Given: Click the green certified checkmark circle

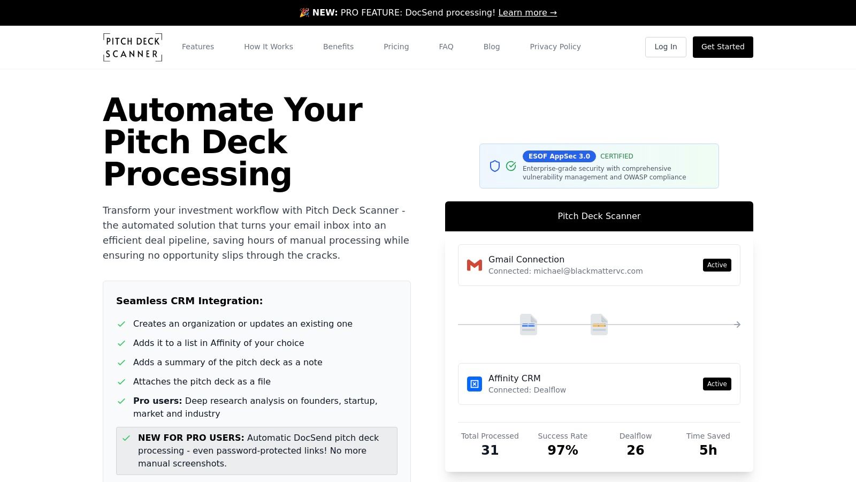Looking at the screenshot, I should point(511,166).
